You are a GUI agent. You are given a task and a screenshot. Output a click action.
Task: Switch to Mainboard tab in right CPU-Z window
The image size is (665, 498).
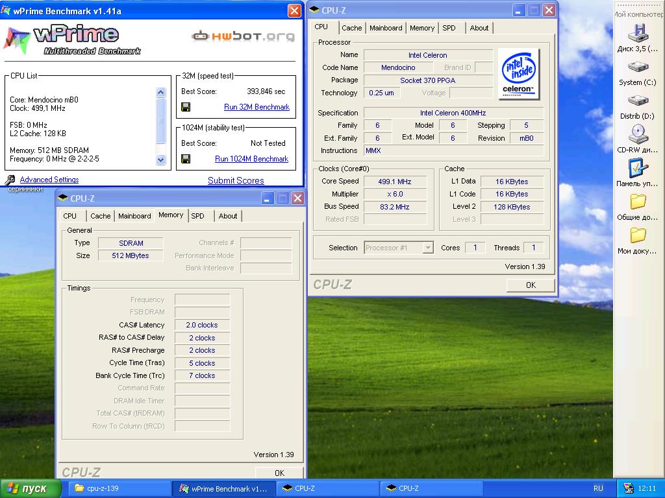[386, 28]
